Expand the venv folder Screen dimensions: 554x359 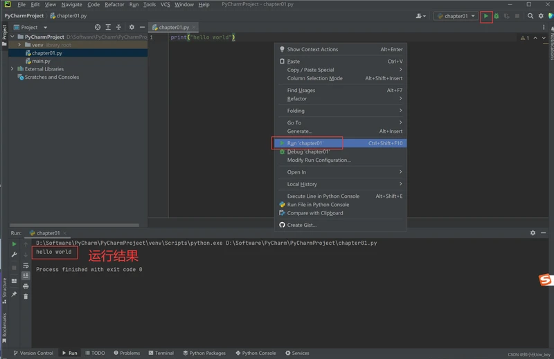pyautogui.click(x=19, y=45)
